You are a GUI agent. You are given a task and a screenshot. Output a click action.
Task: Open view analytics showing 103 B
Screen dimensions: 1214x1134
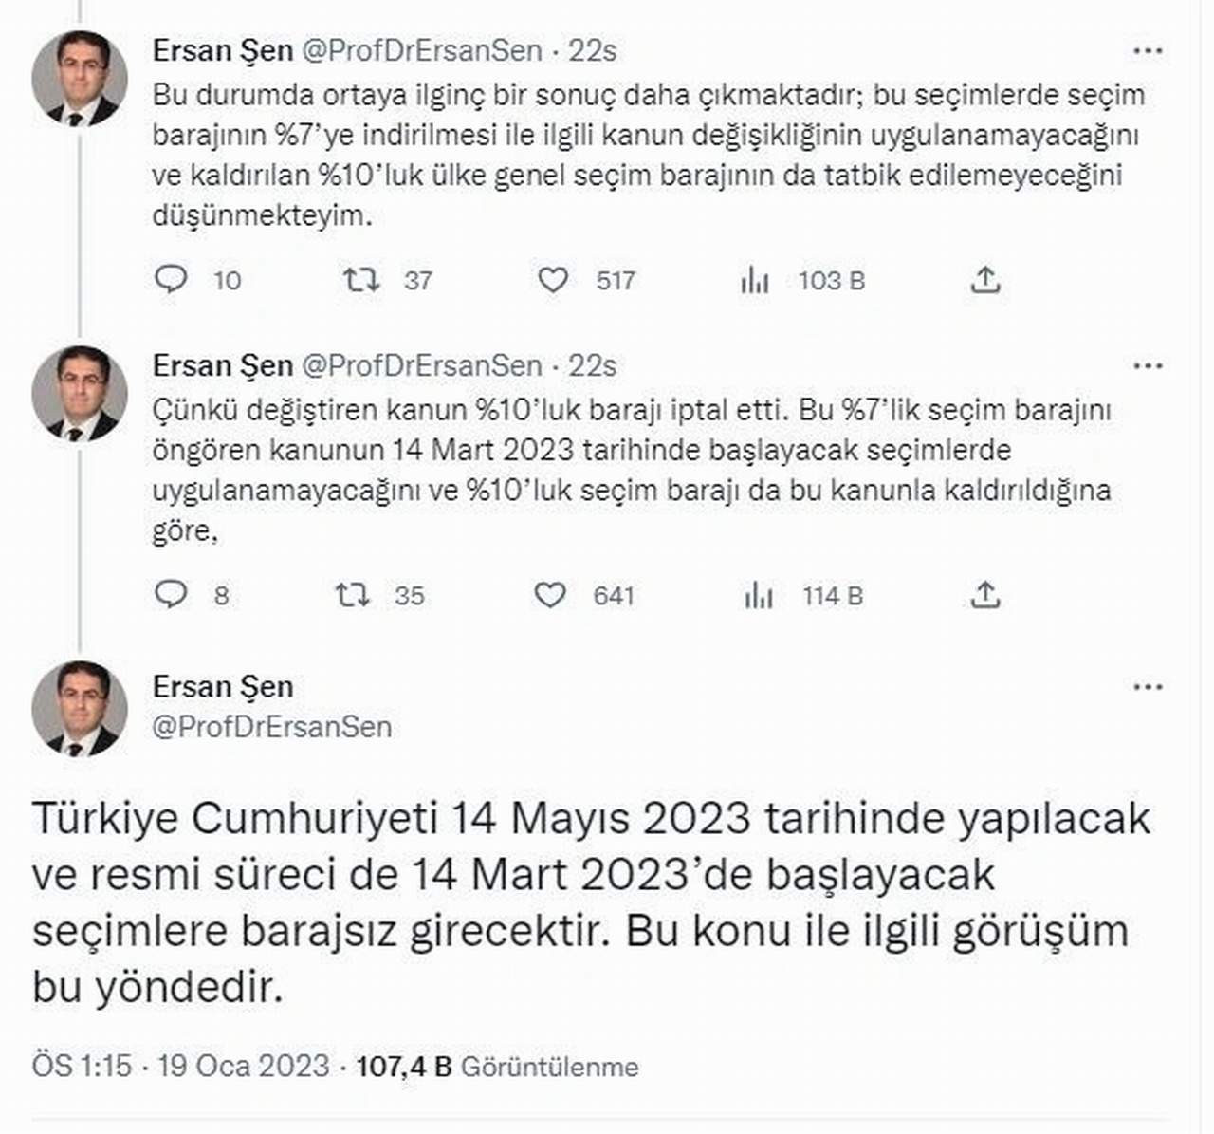tap(754, 279)
